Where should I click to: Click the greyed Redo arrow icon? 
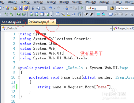tap(59, 8)
